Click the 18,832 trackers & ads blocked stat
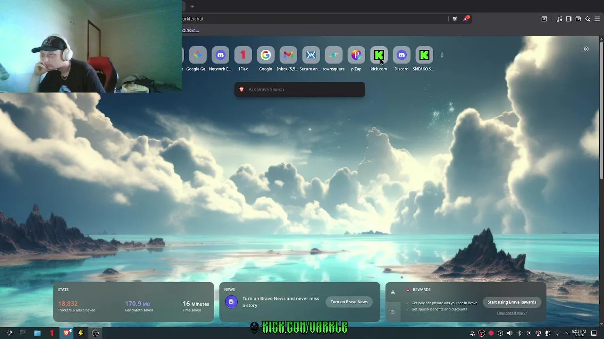 coord(76,306)
